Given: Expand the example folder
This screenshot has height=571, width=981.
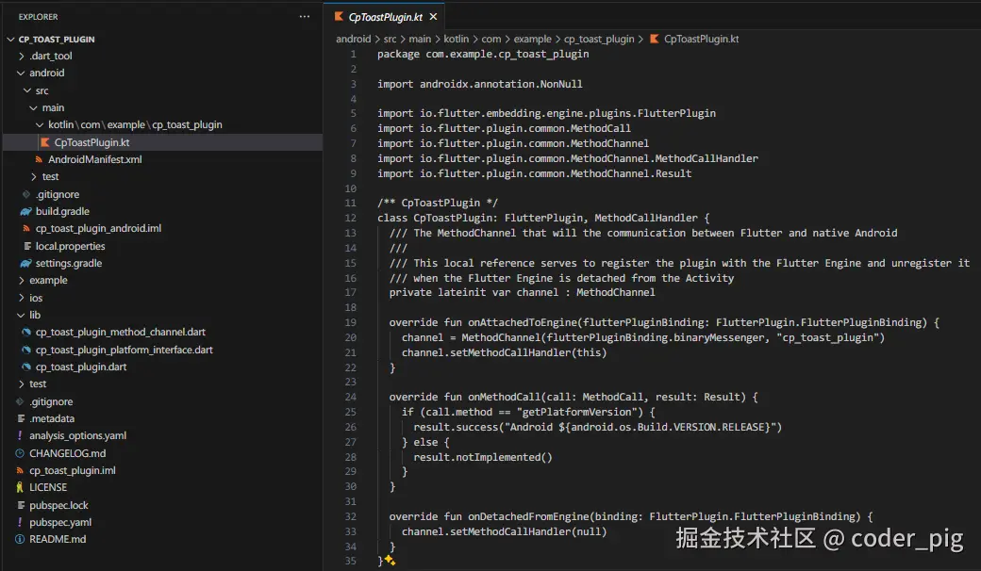Looking at the screenshot, I should pyautogui.click(x=22, y=281).
